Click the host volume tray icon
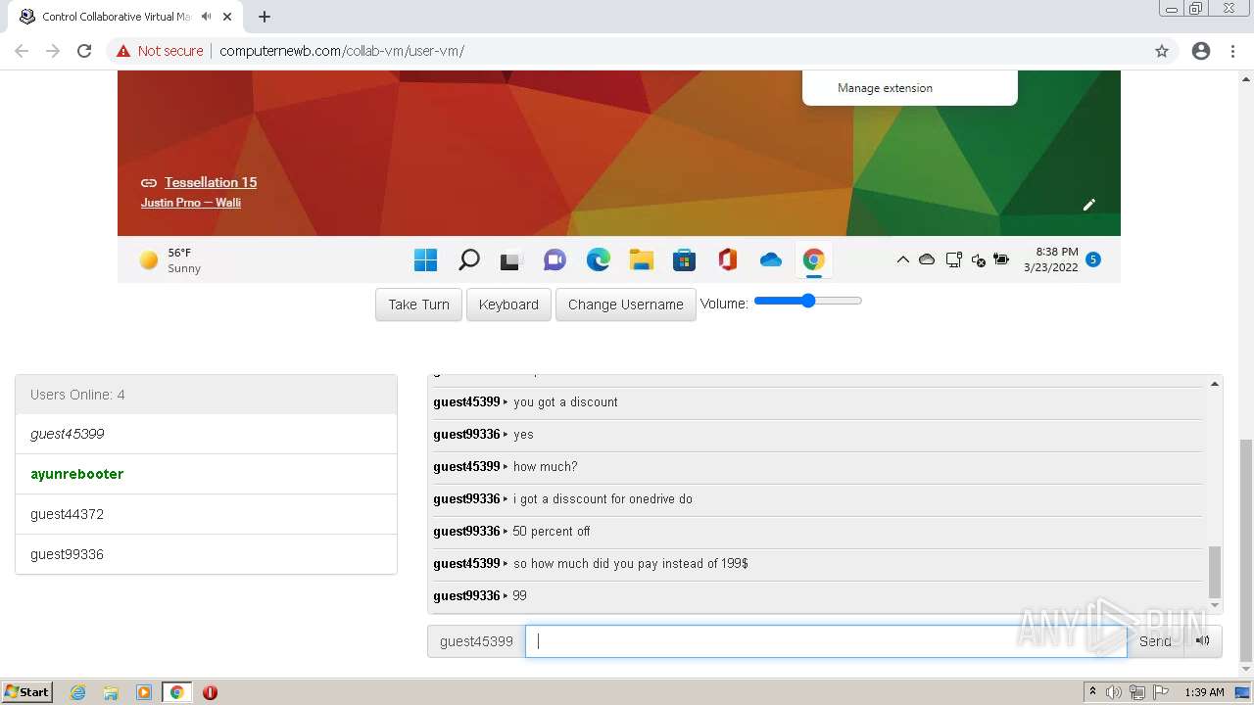 click(x=1114, y=692)
